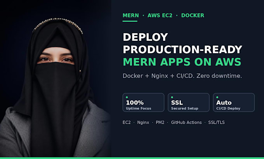Click the MERN tag at top
Screen dimensions: 264x159
pos(131,15)
